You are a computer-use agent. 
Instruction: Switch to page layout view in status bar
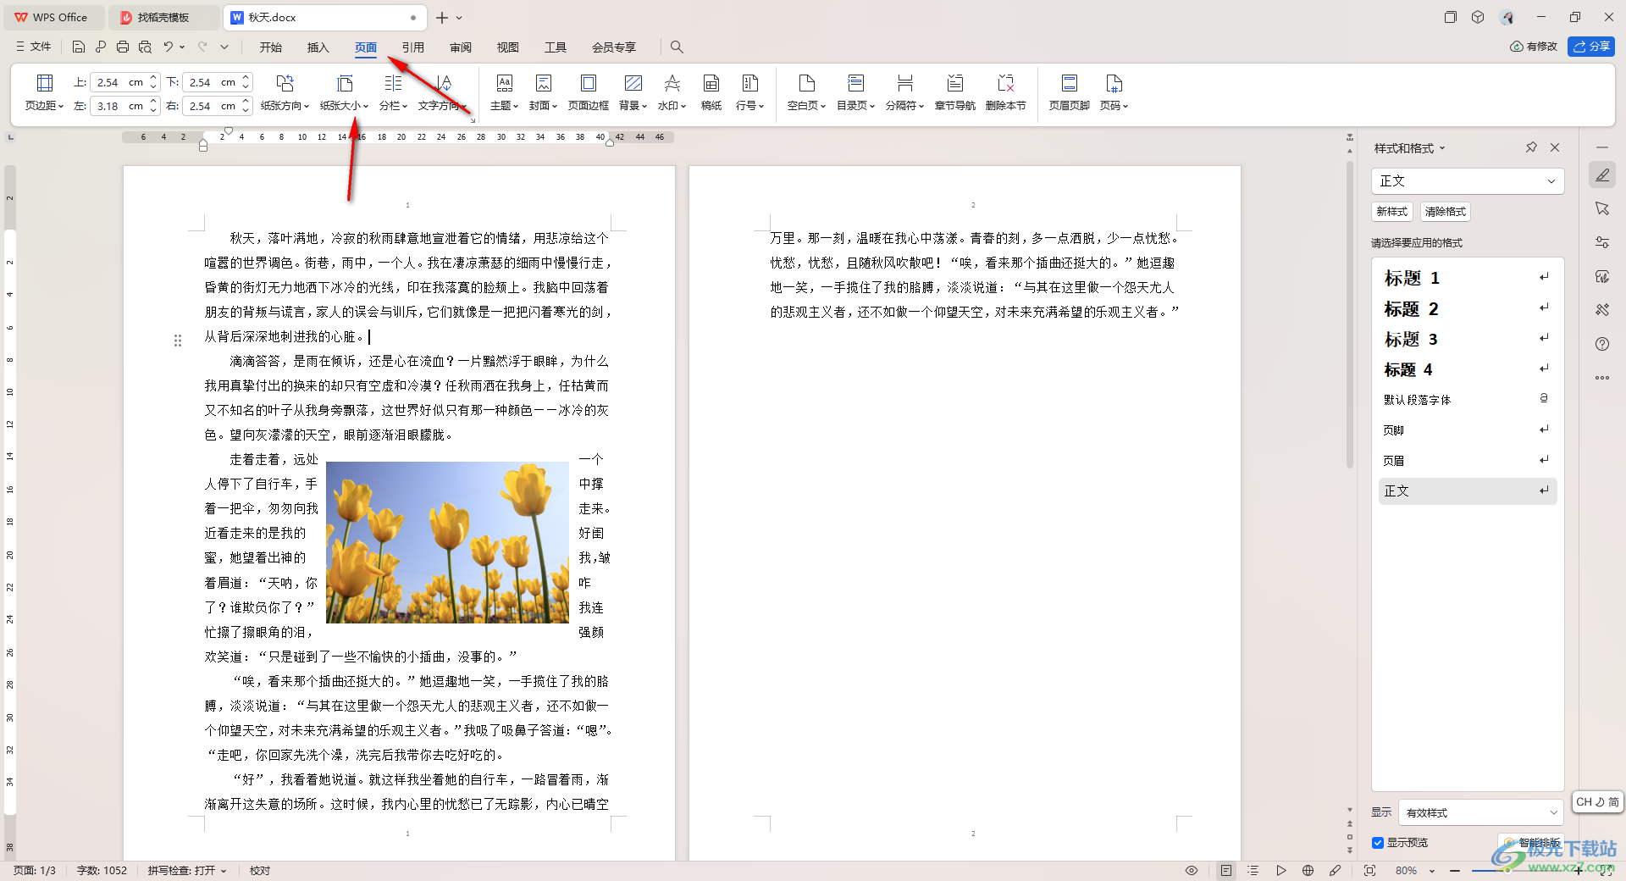point(1226,871)
